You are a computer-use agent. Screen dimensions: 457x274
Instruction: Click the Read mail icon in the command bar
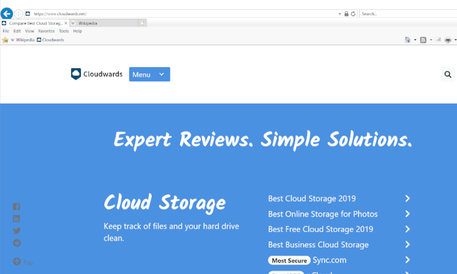click(x=438, y=40)
